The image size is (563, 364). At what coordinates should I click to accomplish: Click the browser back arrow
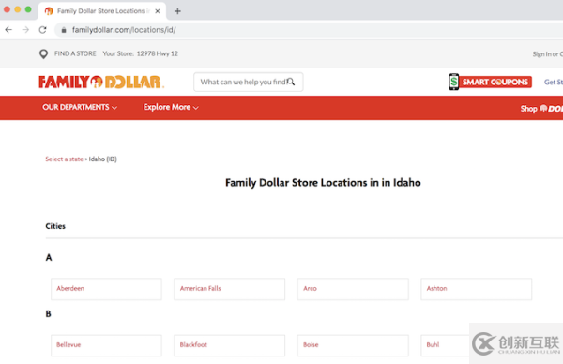coord(8,30)
